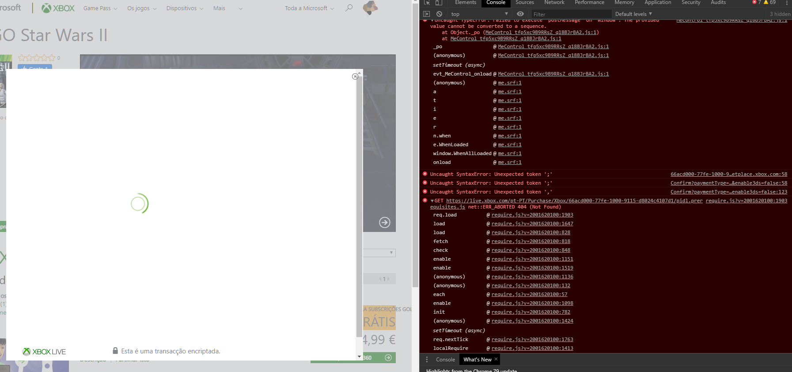792x372 pixels.
Task: Switch to the Network tab
Action: coord(554,3)
